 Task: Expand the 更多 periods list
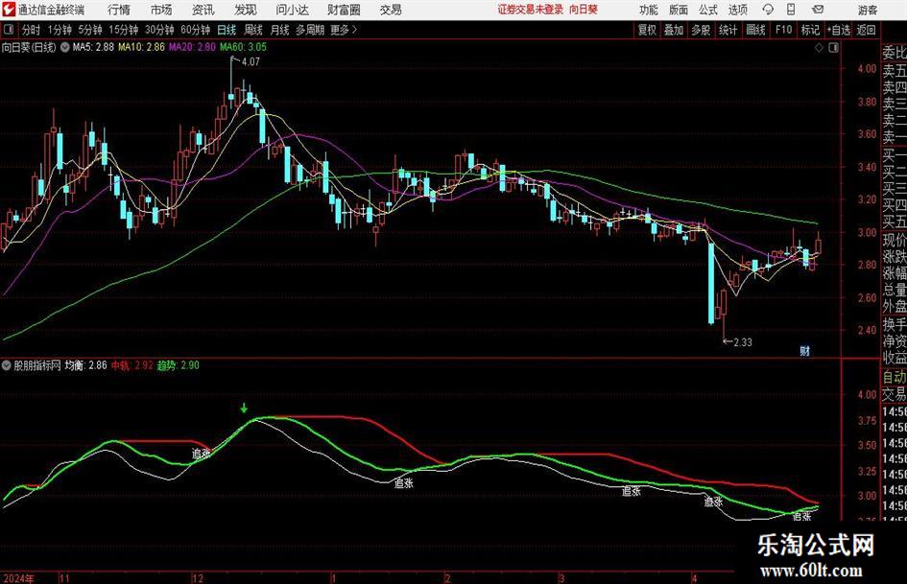click(344, 30)
